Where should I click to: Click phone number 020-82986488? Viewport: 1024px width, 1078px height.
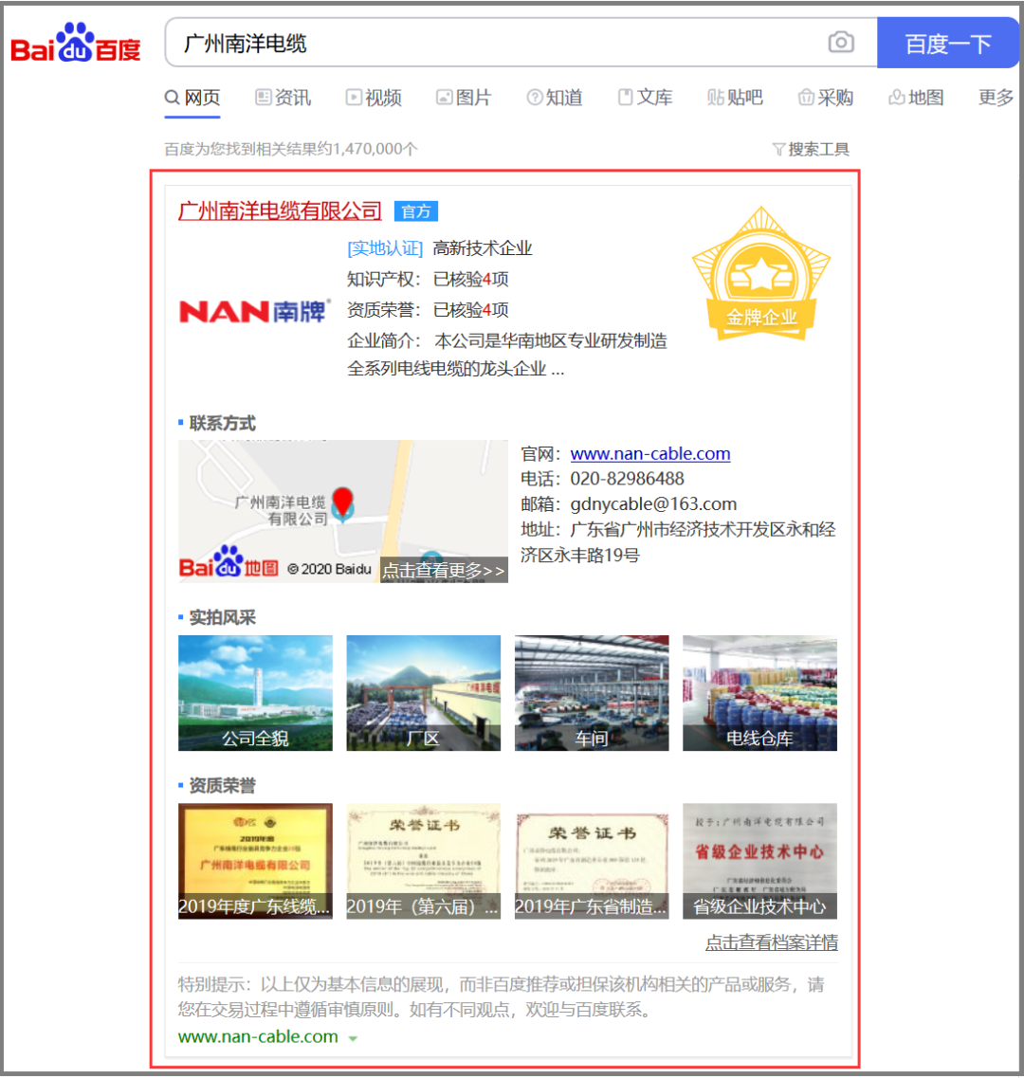(x=627, y=479)
